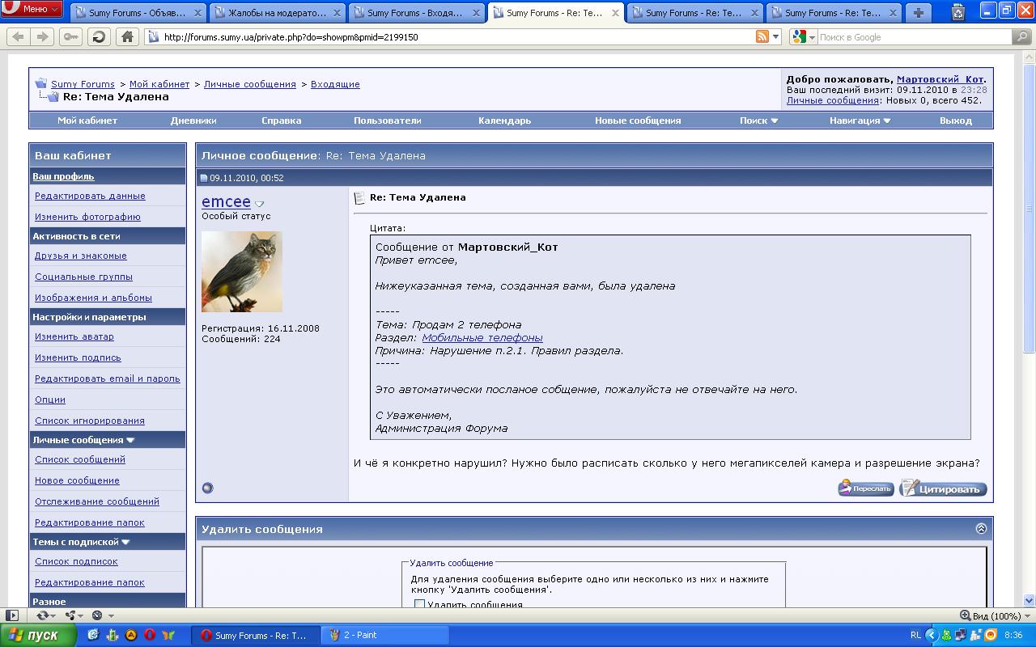The image size is (1036, 647).
Task: Click the magnifier search button
Action: click(x=1022, y=37)
